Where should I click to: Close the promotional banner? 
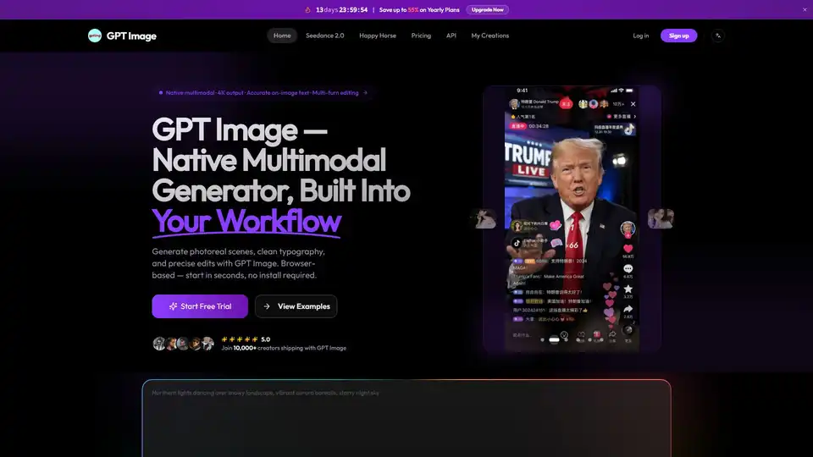[805, 10]
